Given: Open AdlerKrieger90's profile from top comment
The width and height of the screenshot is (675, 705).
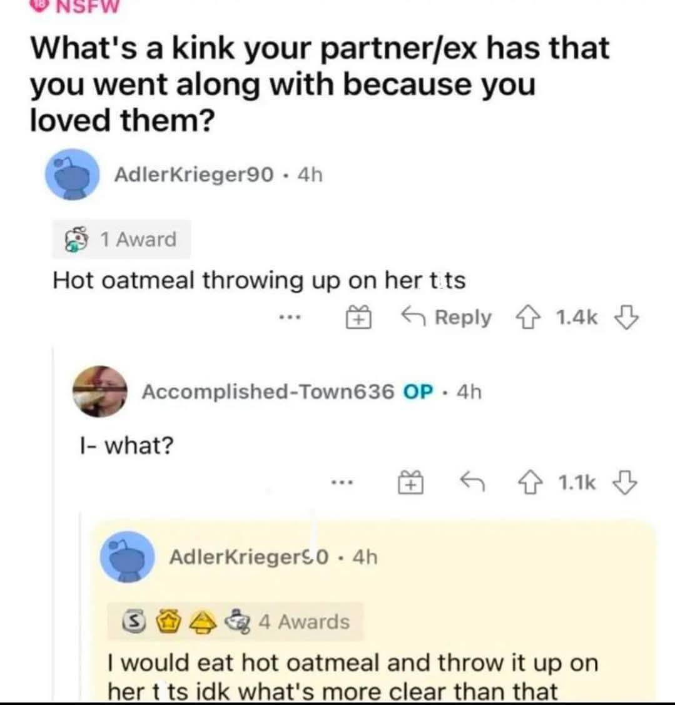Looking at the screenshot, I should point(194,175).
